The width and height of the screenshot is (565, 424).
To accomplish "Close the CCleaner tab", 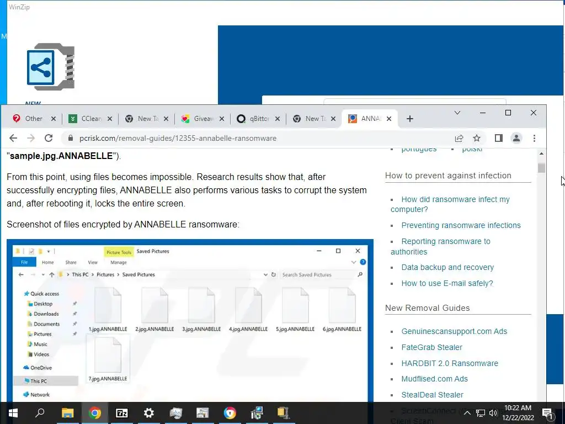I will click(110, 119).
